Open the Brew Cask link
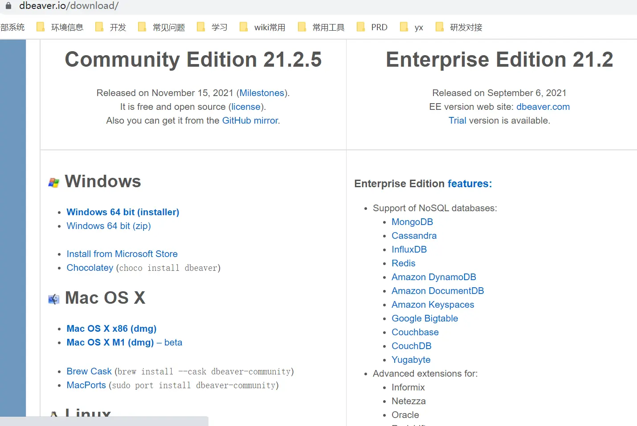Viewport: 637px width, 426px height. [89, 371]
